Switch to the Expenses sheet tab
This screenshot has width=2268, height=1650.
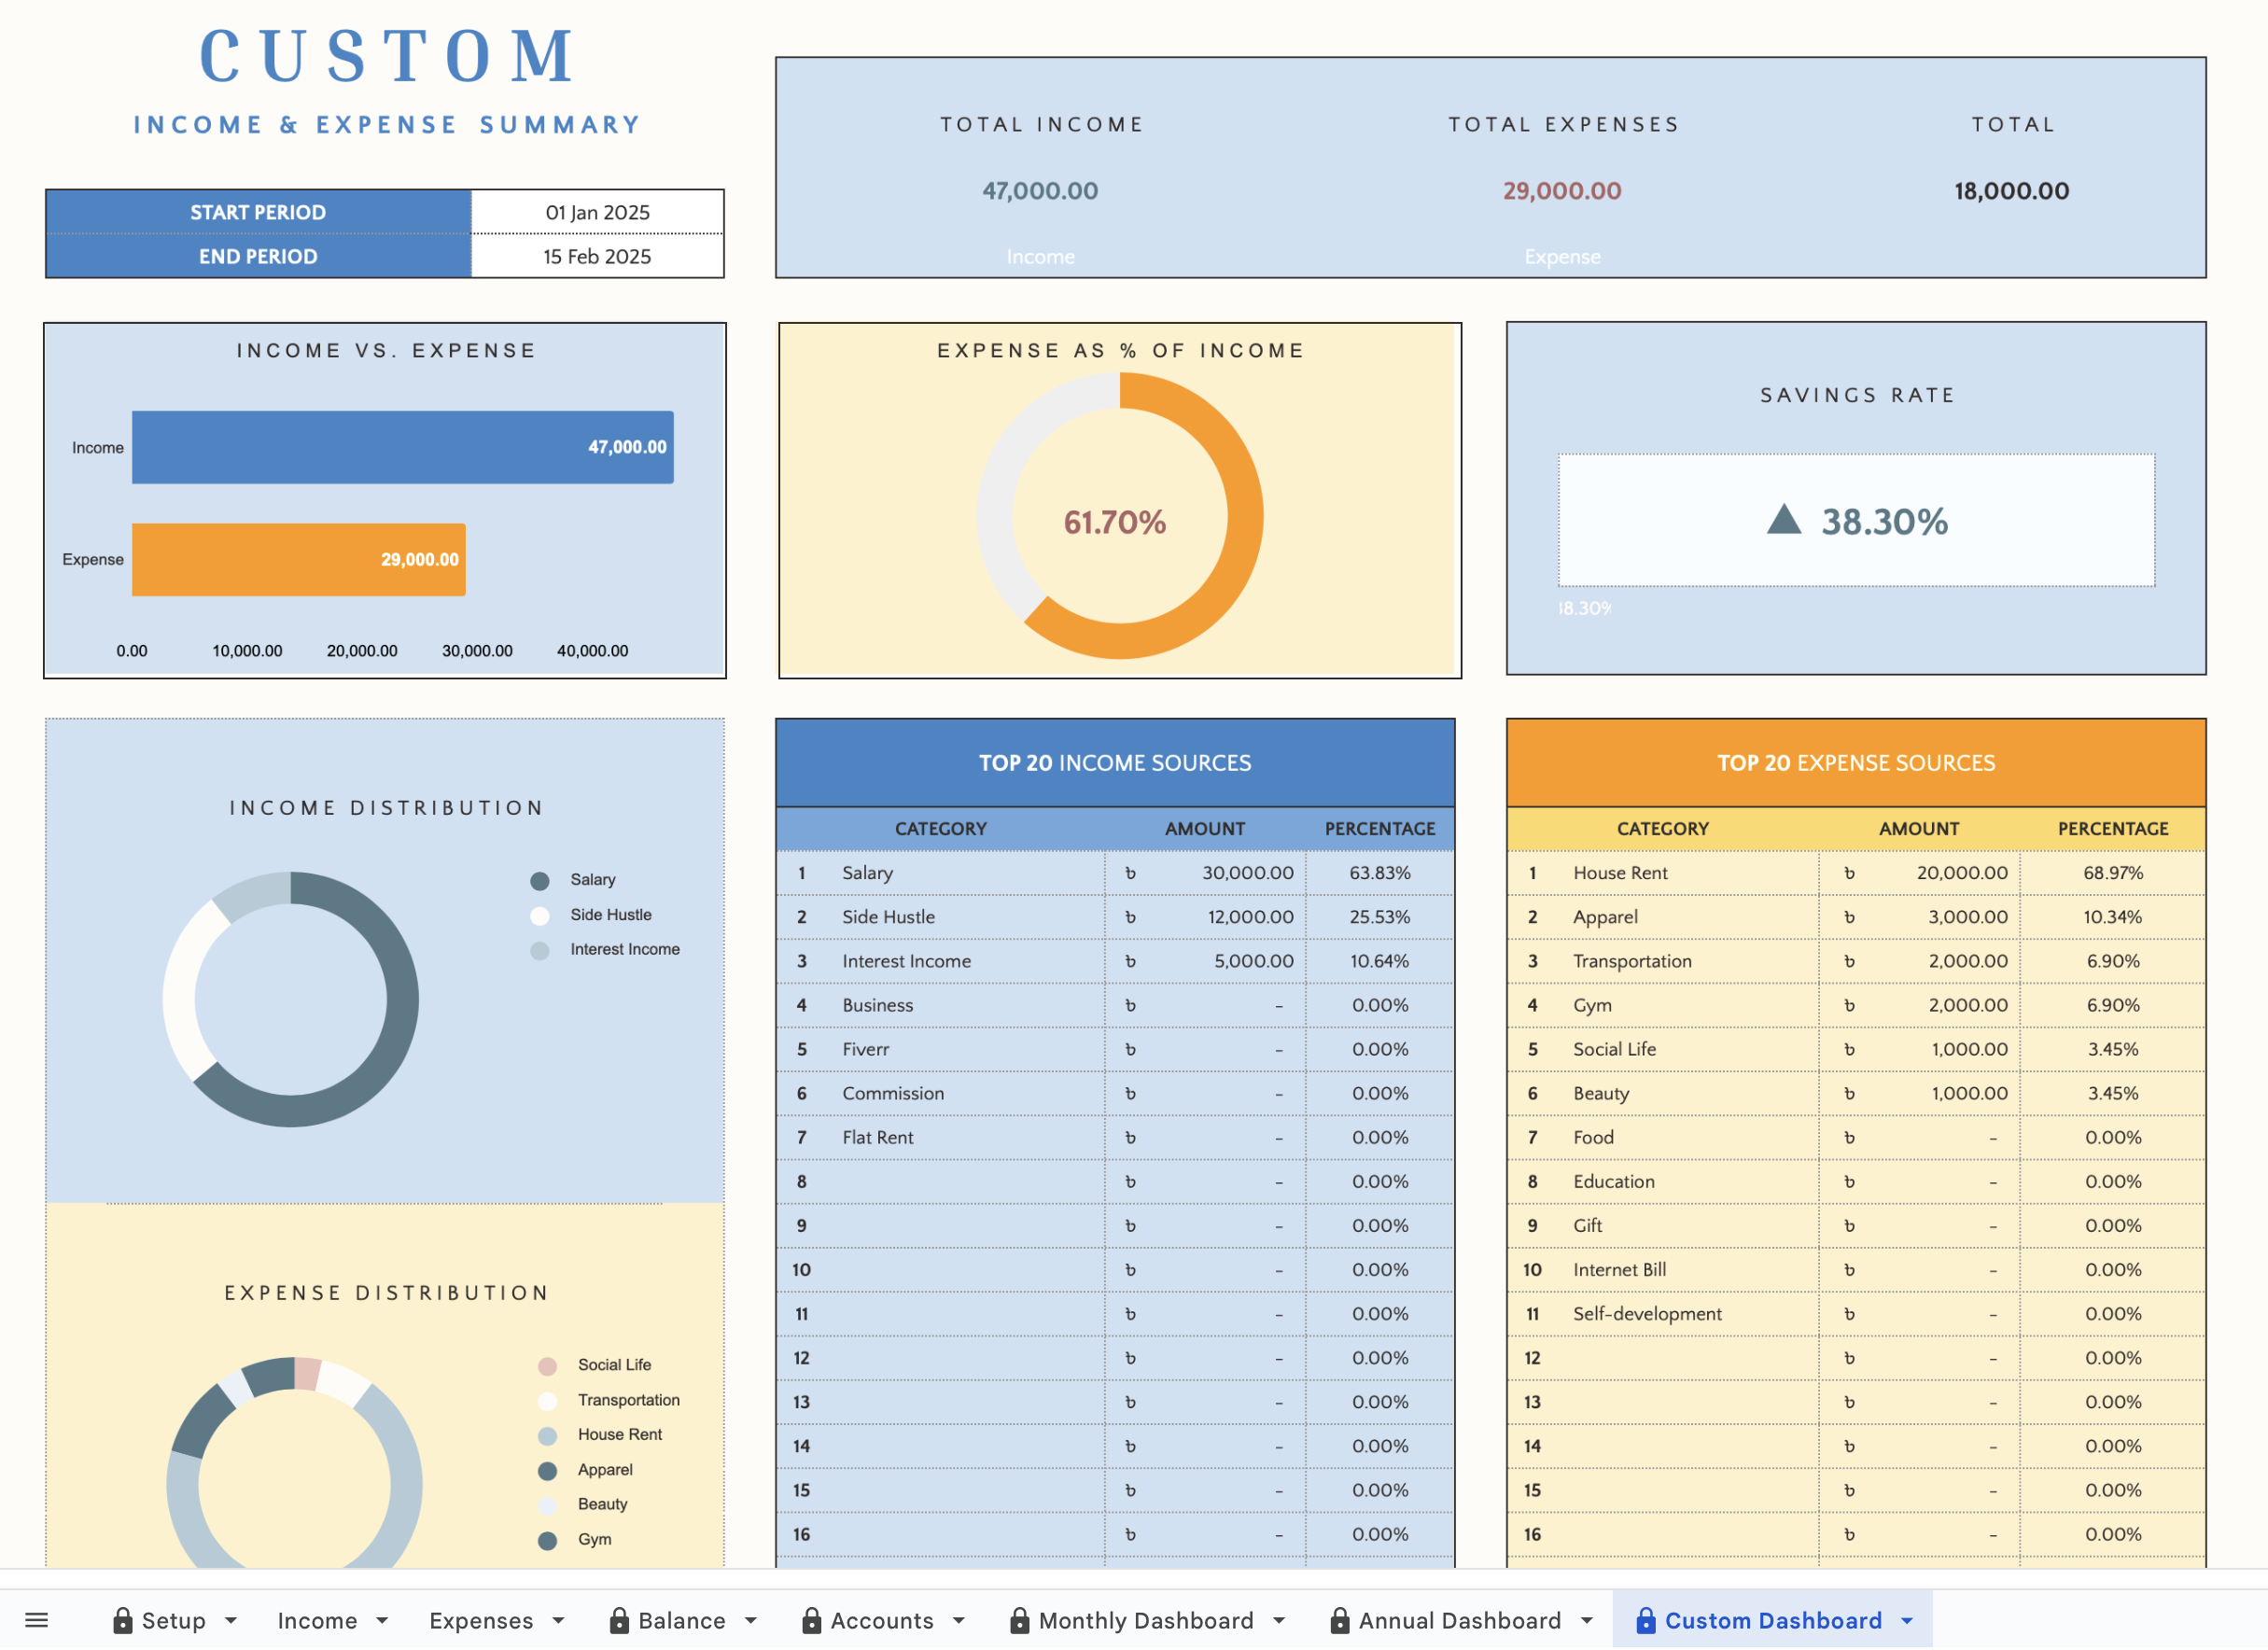[481, 1621]
